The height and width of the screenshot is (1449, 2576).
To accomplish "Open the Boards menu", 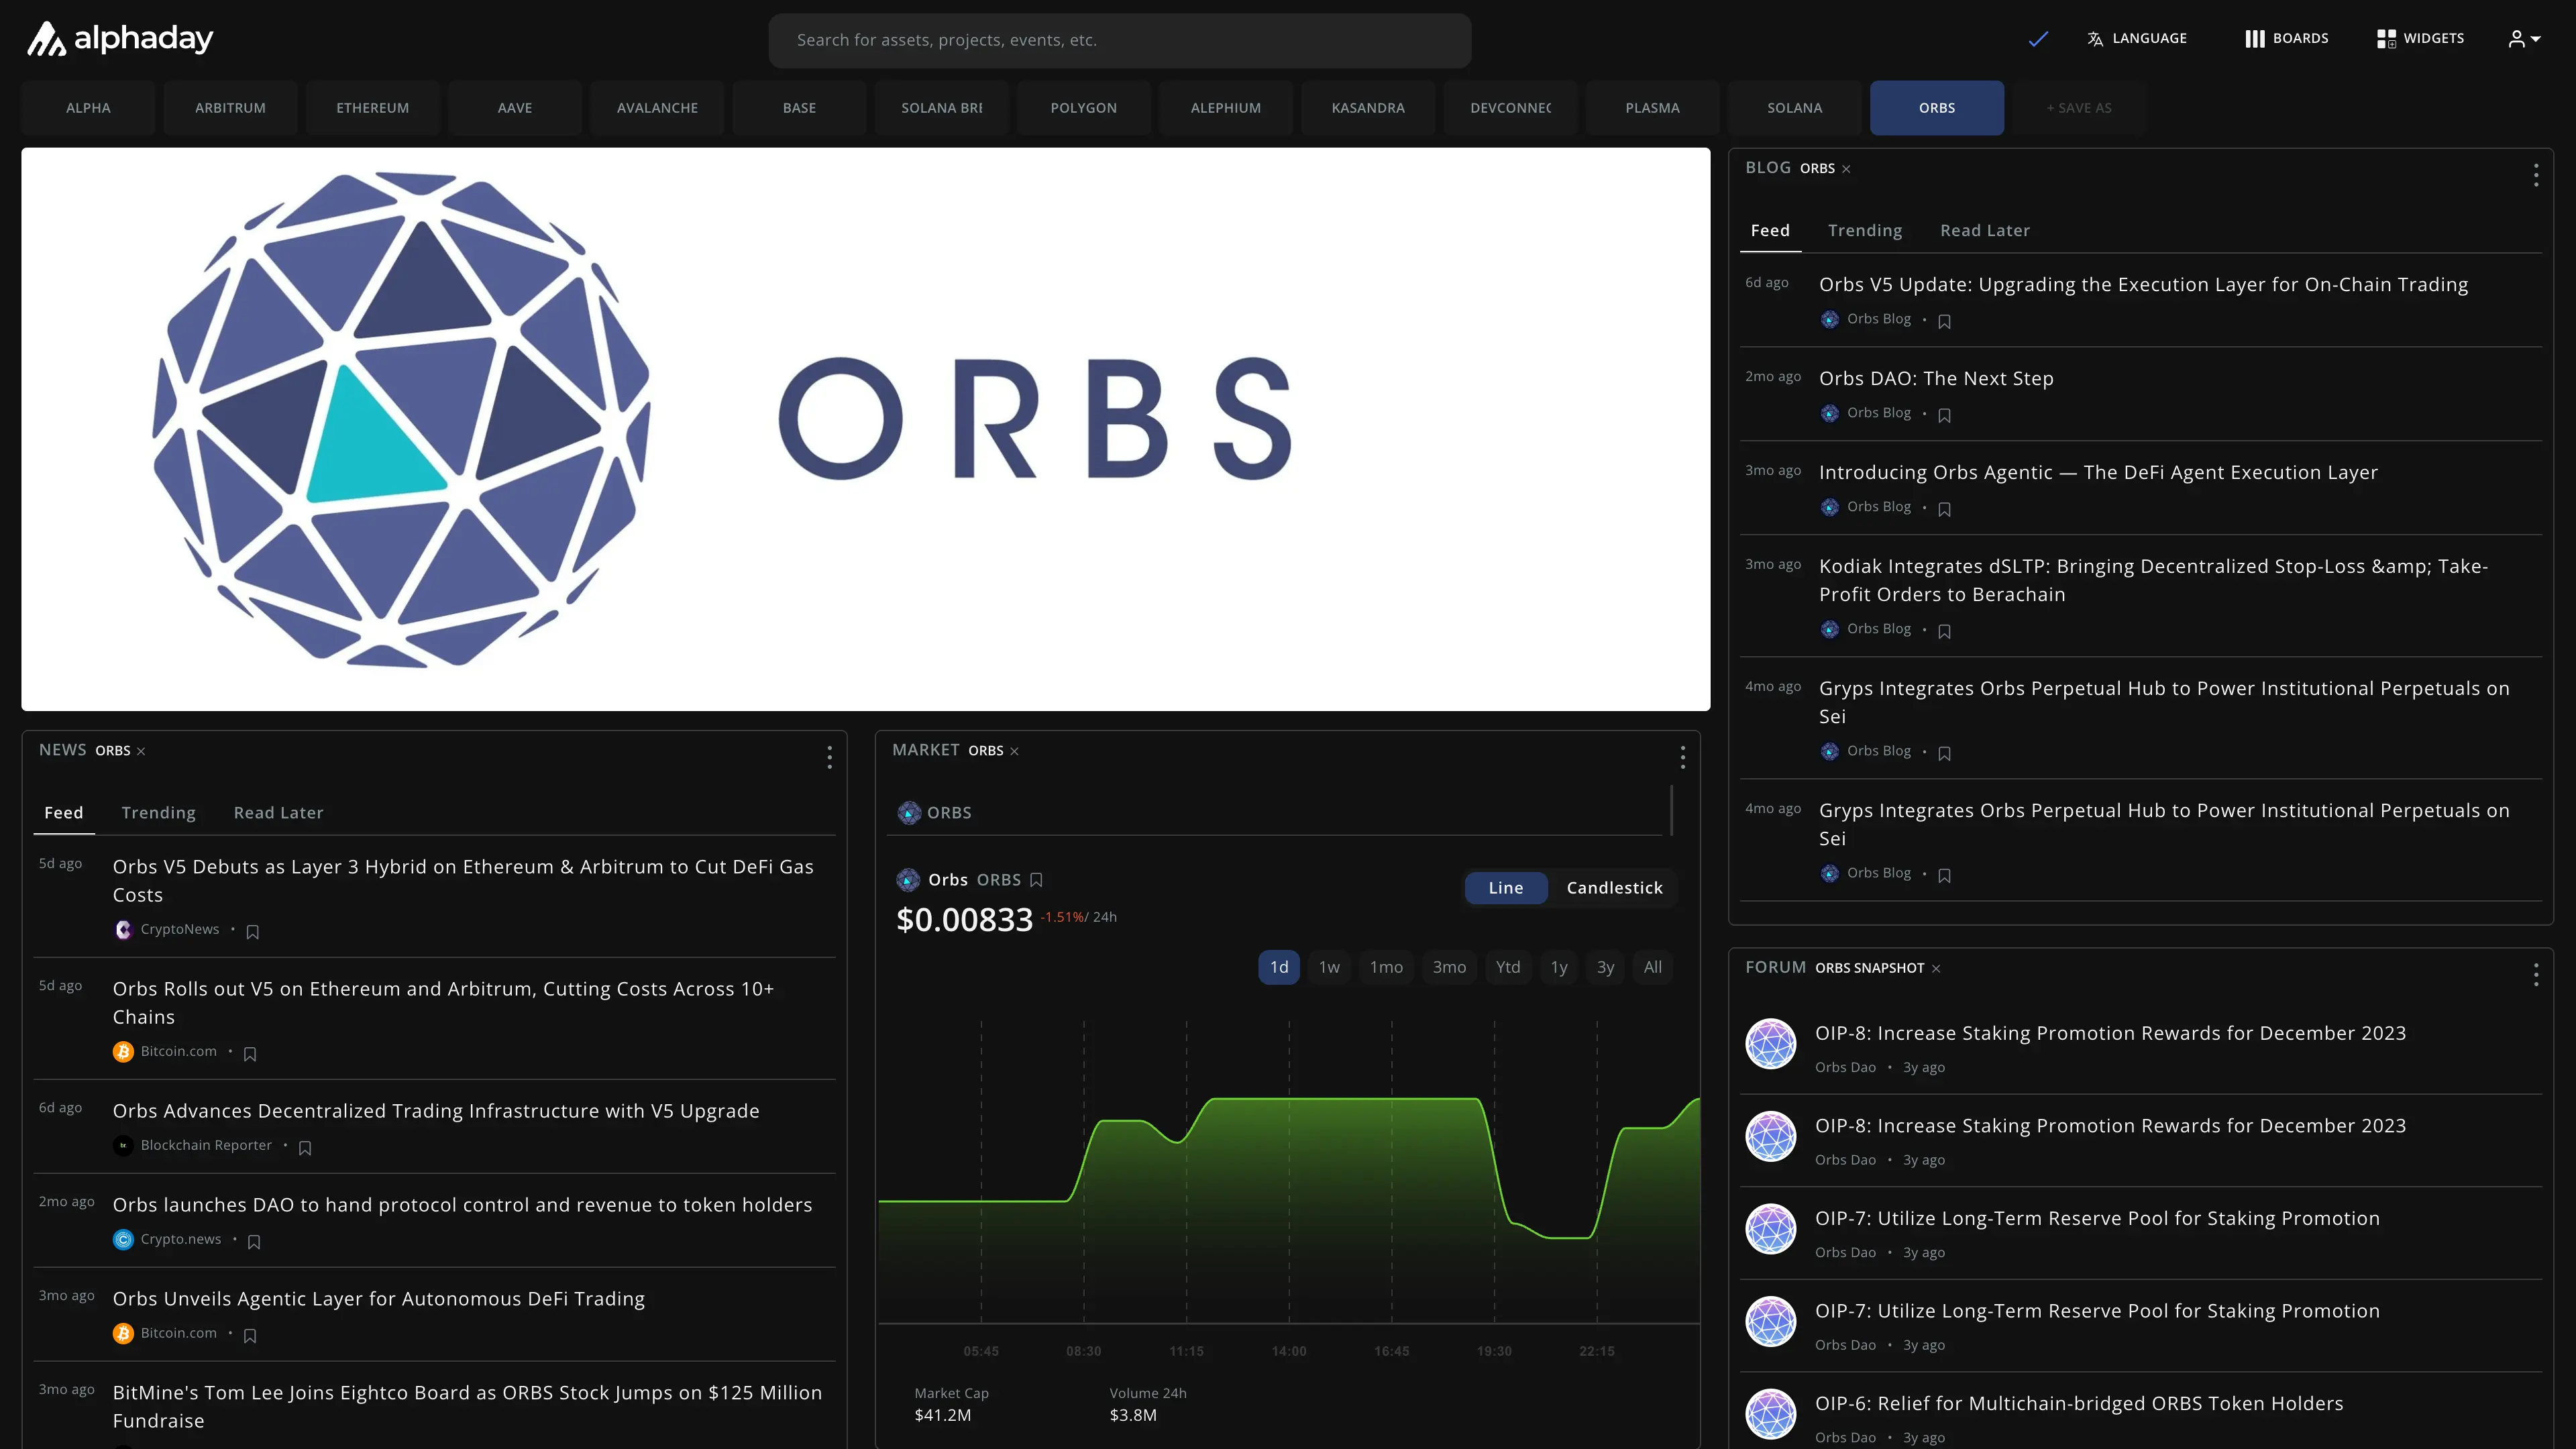I will [2286, 39].
